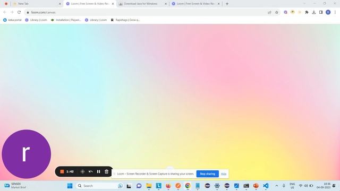The image size is (340, 191).
Task: Open Visual Studio Code from the taskbar
Action: pyautogui.click(x=266, y=186)
